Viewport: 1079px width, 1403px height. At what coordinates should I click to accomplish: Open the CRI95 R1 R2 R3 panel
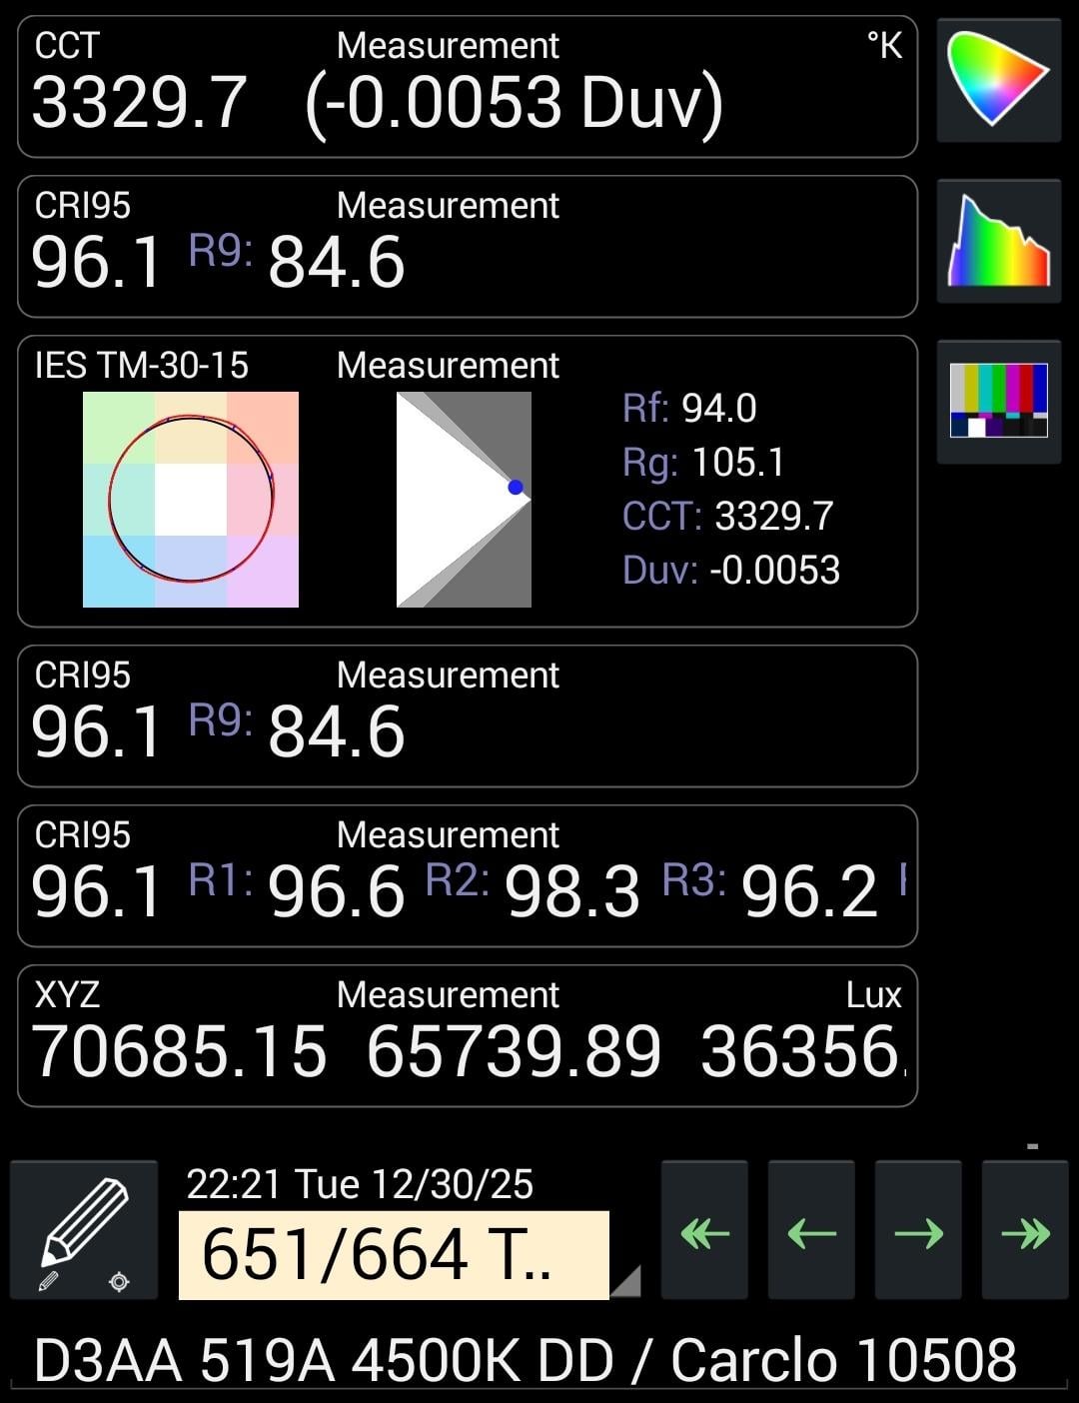[467, 875]
